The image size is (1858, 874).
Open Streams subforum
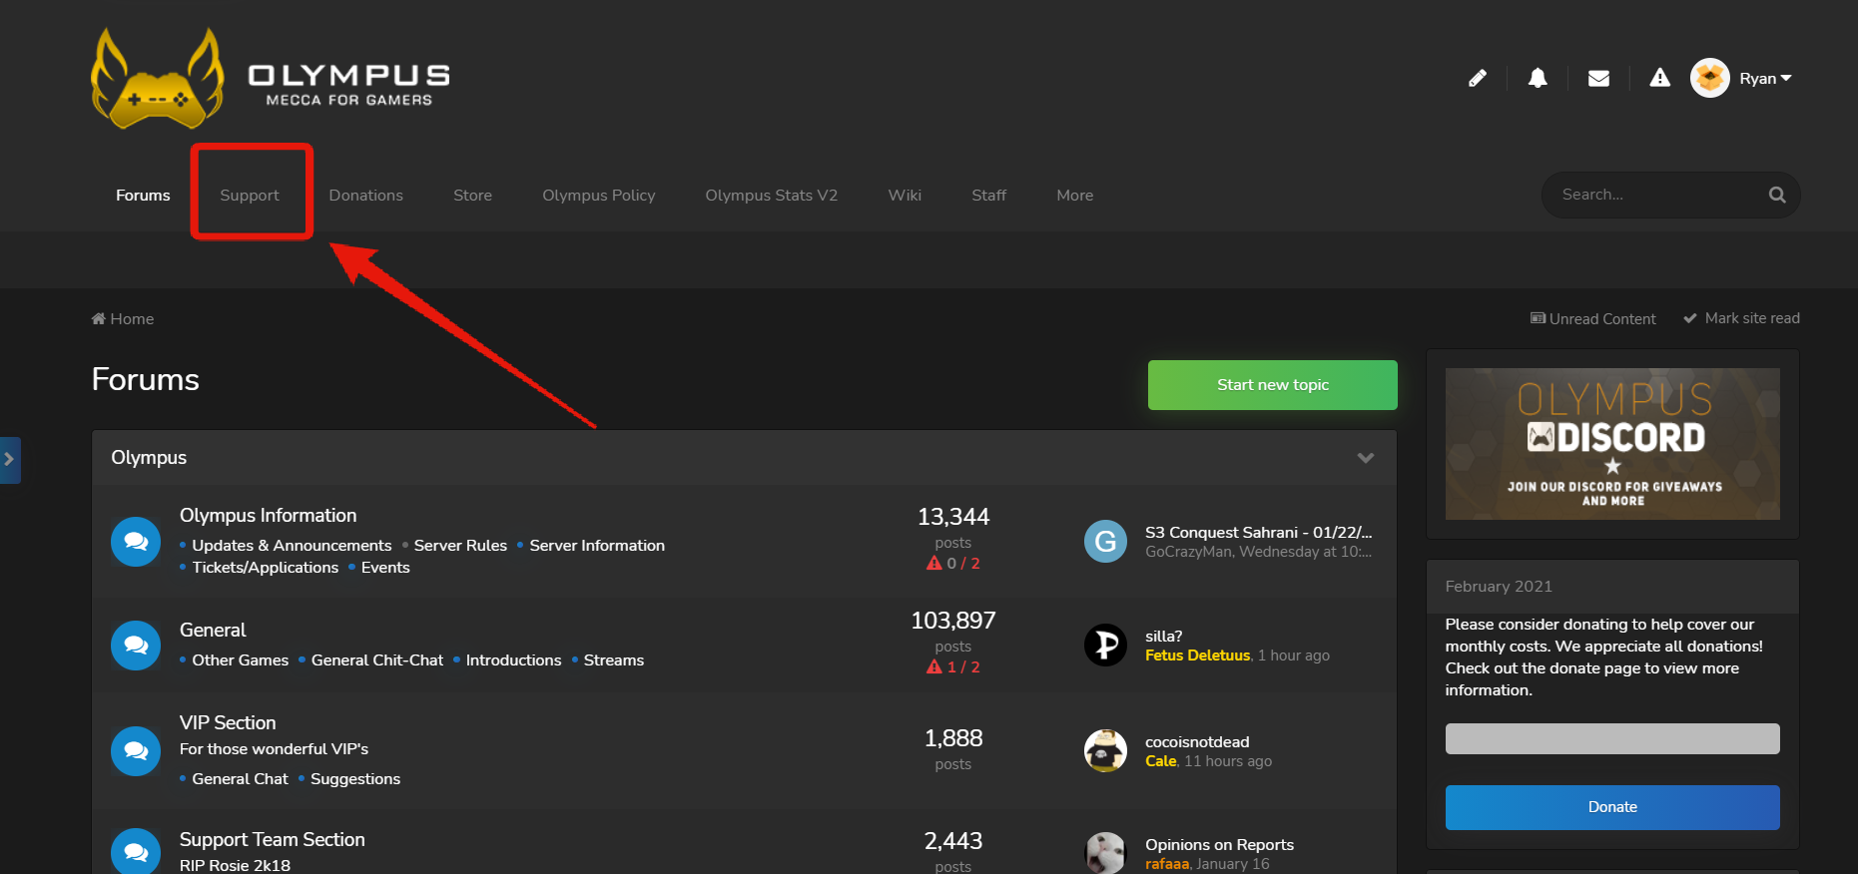tap(614, 660)
